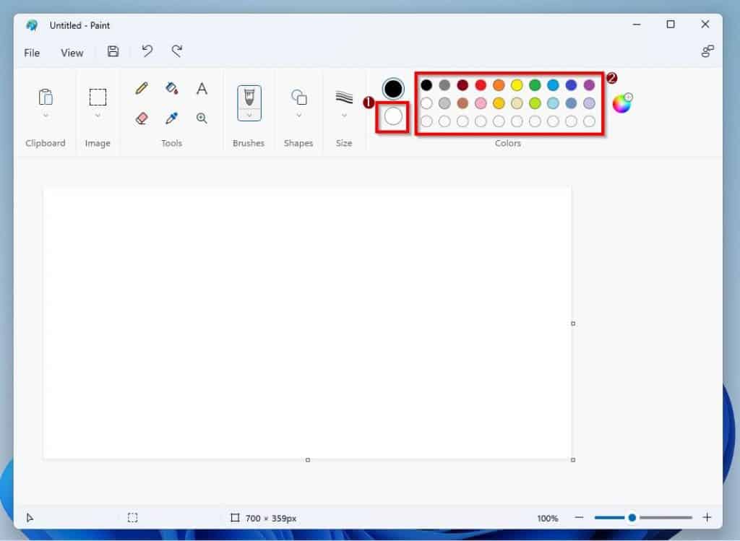Pick the brown palette color

click(x=462, y=103)
